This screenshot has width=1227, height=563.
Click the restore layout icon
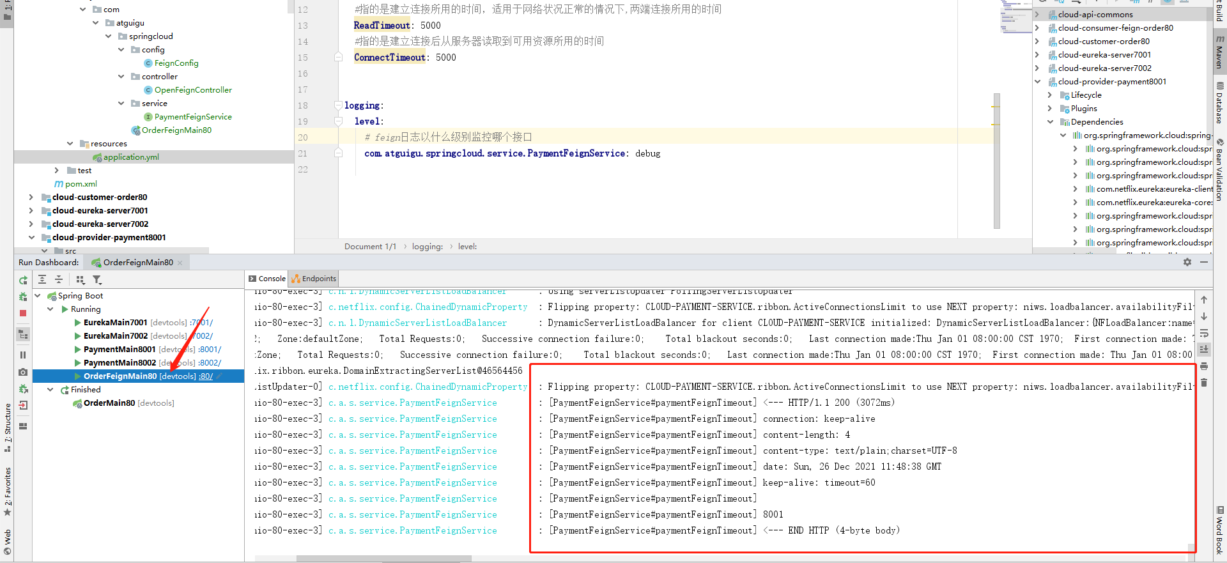[23, 426]
